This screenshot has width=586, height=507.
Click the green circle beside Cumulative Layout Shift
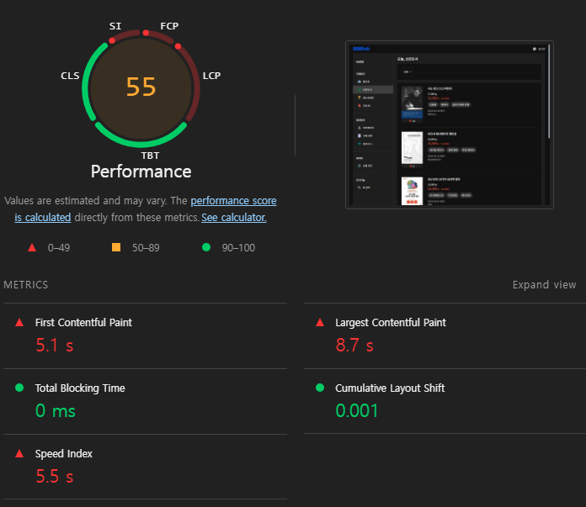coord(320,388)
